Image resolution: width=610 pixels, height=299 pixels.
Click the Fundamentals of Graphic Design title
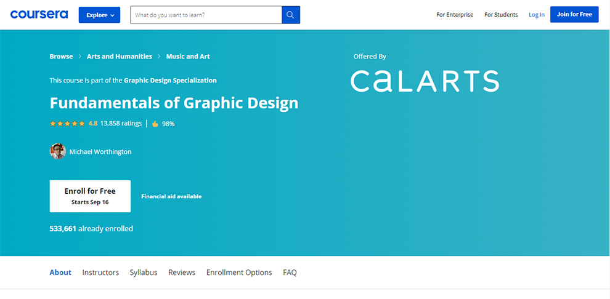point(174,103)
